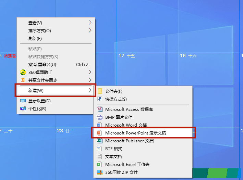This screenshot has width=243, height=180.
Task: Choose 排序方式(O) from the context menu
Action: click(x=56, y=31)
